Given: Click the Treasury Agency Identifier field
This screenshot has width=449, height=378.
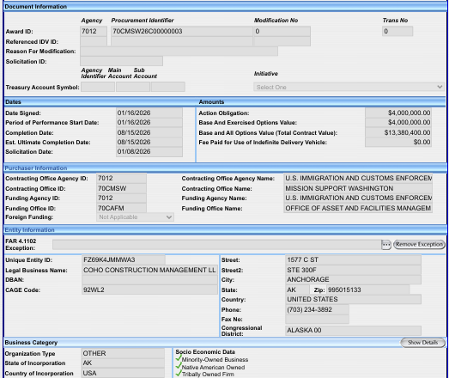Looking at the screenshot, I should tap(98, 87).
